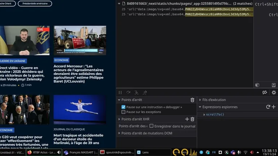Open the Accord Mercosur article headline
278x156 pixels.
click(x=78, y=73)
